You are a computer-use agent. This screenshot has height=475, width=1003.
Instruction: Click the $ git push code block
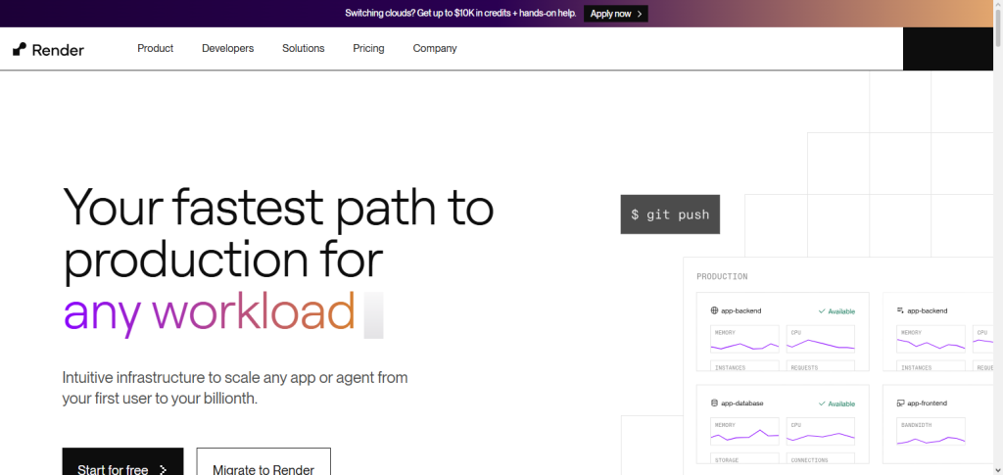click(670, 214)
